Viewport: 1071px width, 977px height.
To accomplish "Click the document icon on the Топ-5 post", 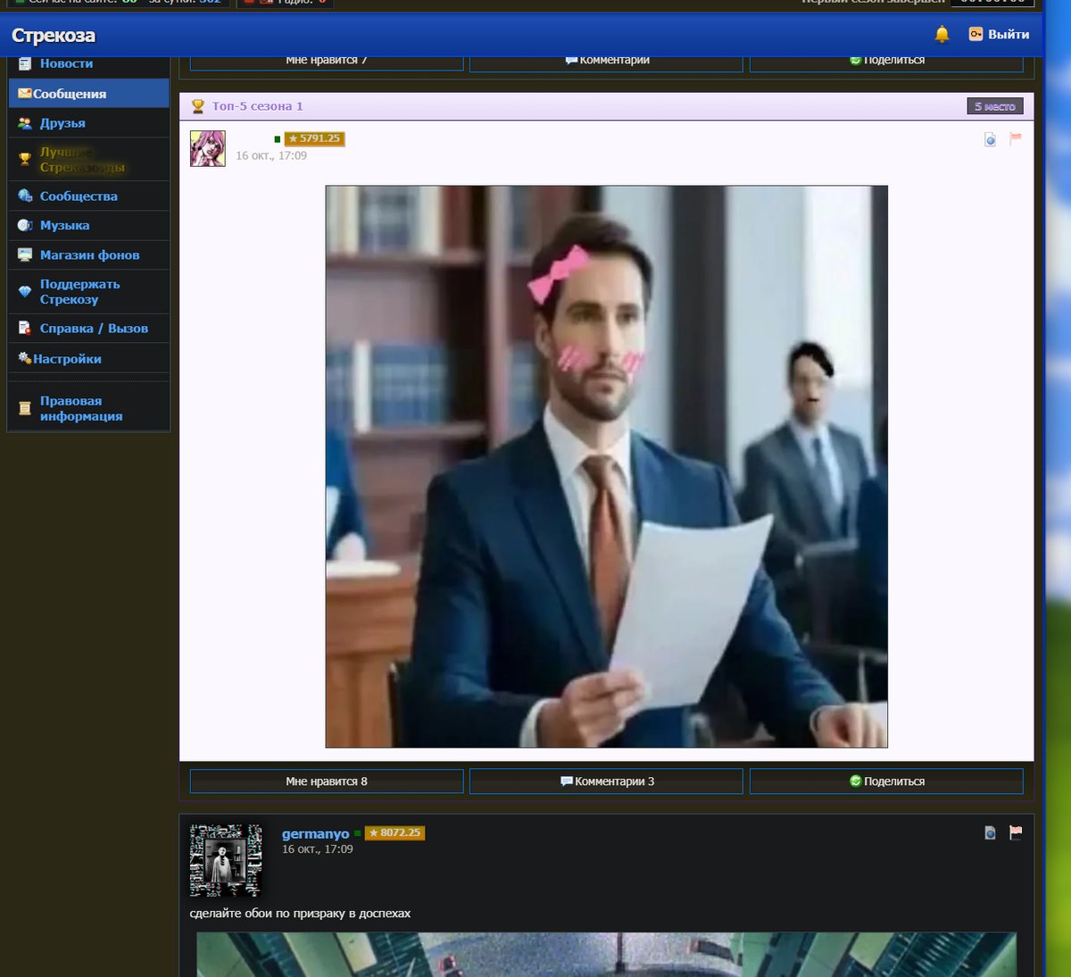I will [990, 139].
